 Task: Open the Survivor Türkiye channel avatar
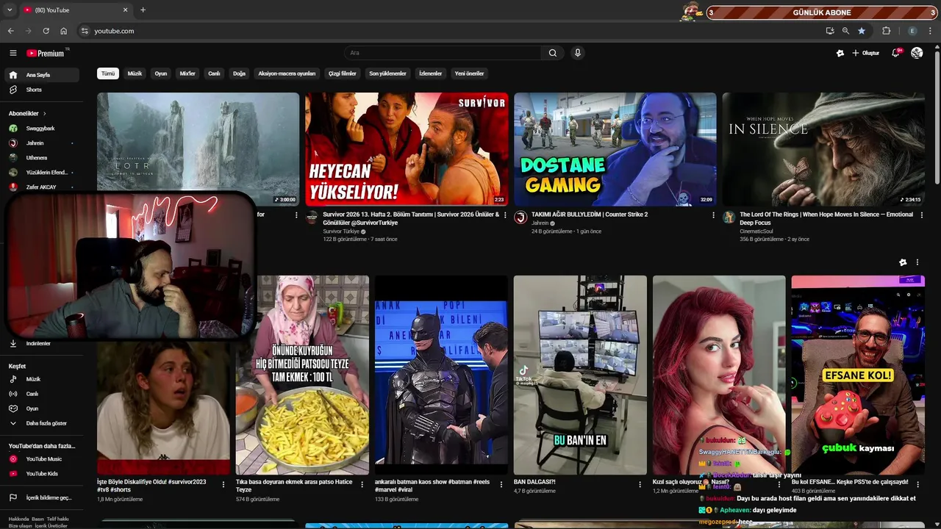(x=312, y=217)
